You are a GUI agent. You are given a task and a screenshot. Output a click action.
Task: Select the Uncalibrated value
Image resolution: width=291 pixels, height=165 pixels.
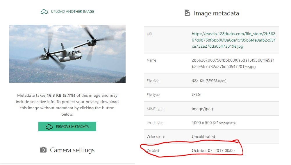pyautogui.click(x=203, y=137)
